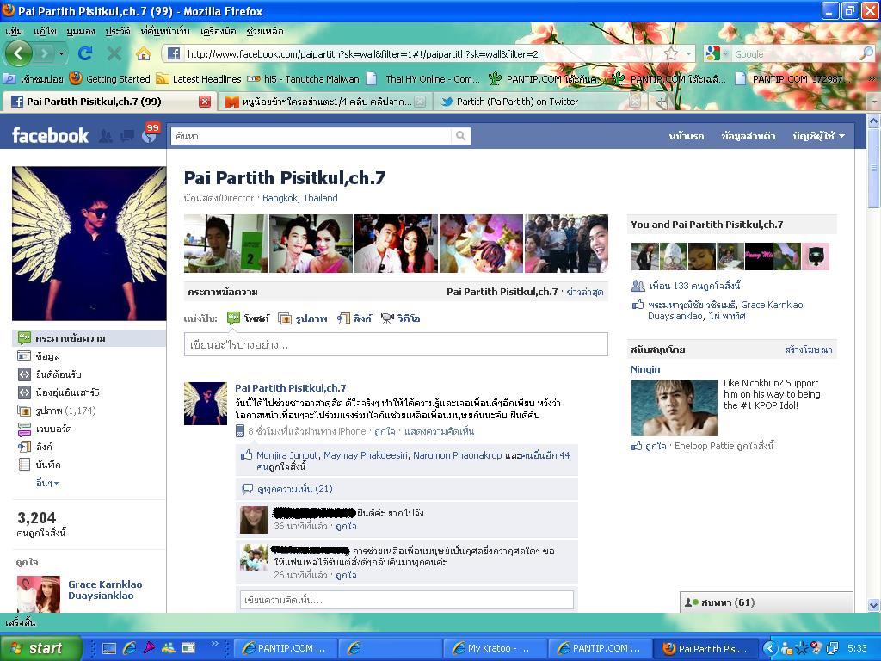
Task: Open the Windows Start menu
Action: [x=40, y=648]
